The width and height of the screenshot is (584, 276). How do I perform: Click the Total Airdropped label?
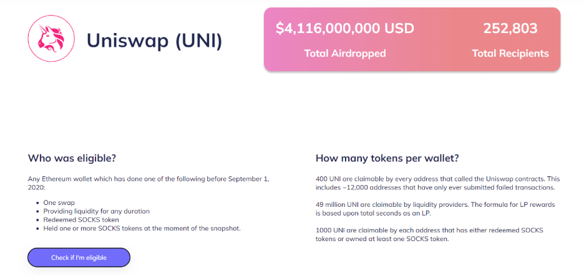pyautogui.click(x=345, y=54)
